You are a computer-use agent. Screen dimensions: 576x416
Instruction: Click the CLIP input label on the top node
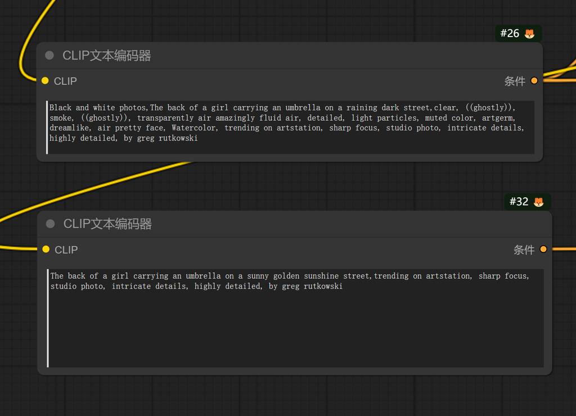(x=65, y=82)
